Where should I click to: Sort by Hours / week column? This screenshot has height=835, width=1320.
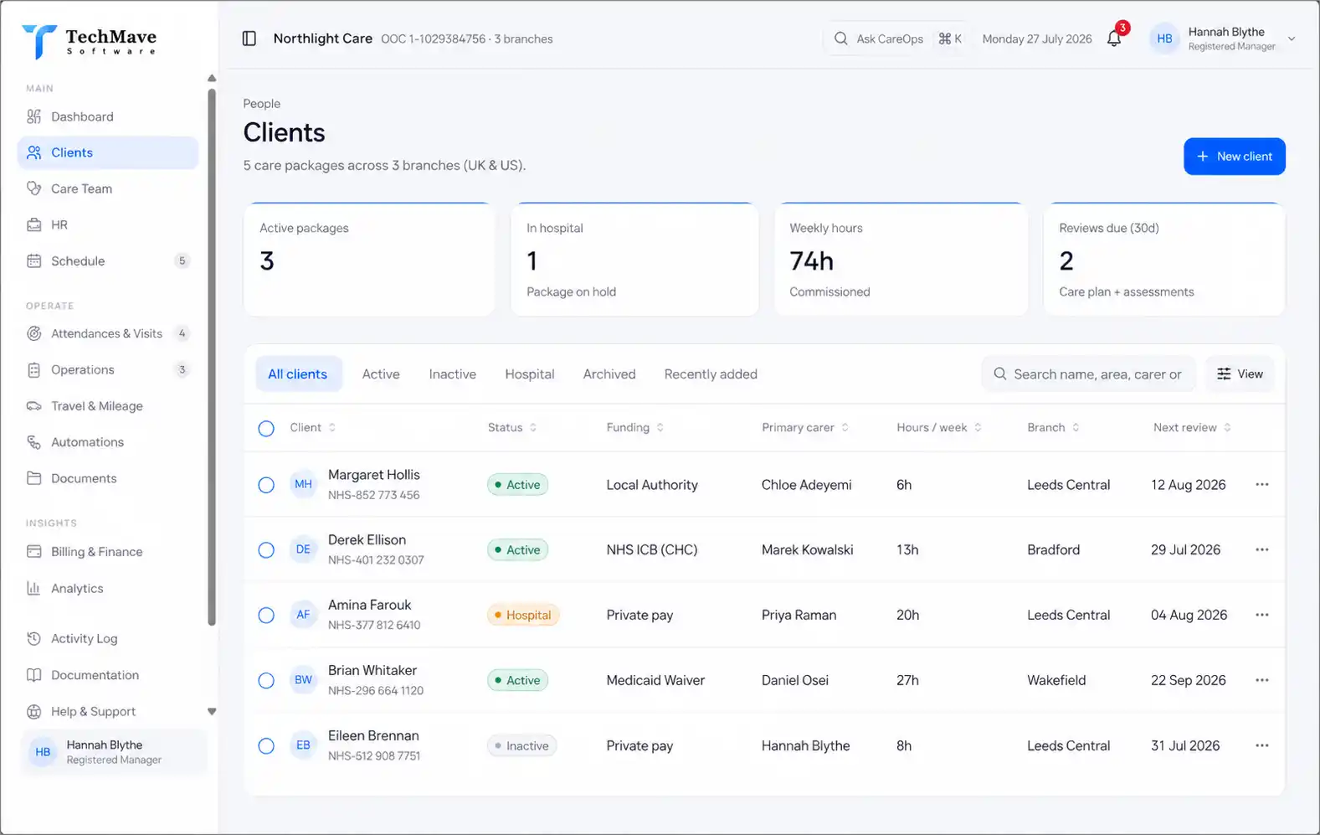939,427
